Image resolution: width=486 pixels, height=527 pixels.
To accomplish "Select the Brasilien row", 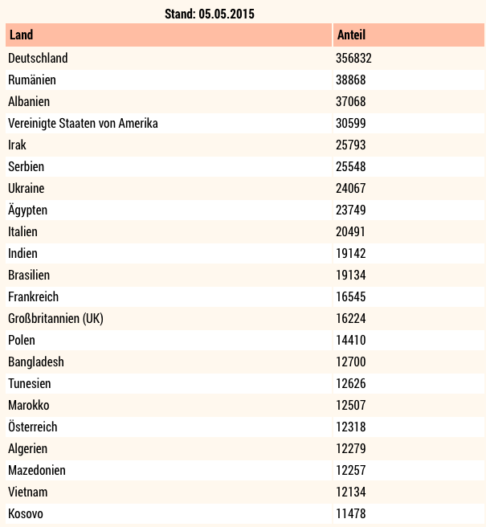I will pyautogui.click(x=245, y=275).
